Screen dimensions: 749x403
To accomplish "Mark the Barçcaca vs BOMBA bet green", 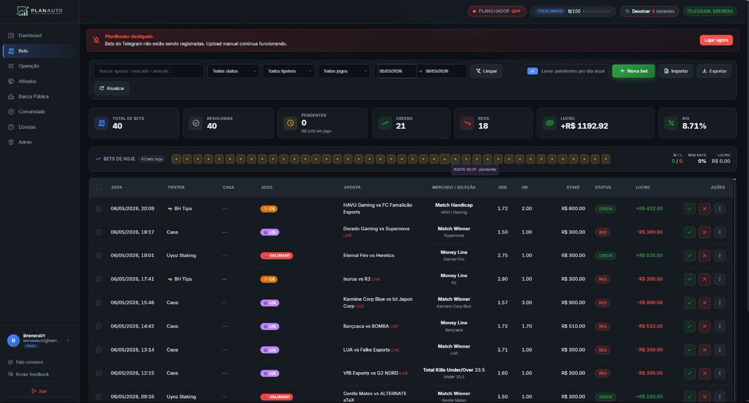I will 689,326.
